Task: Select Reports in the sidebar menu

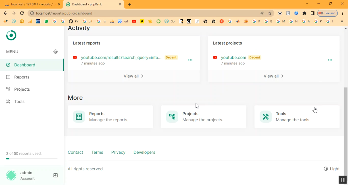Action: pyautogui.click(x=22, y=77)
